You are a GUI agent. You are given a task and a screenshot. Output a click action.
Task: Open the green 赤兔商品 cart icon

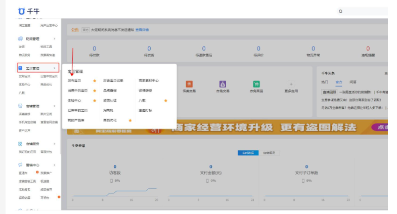point(256,84)
